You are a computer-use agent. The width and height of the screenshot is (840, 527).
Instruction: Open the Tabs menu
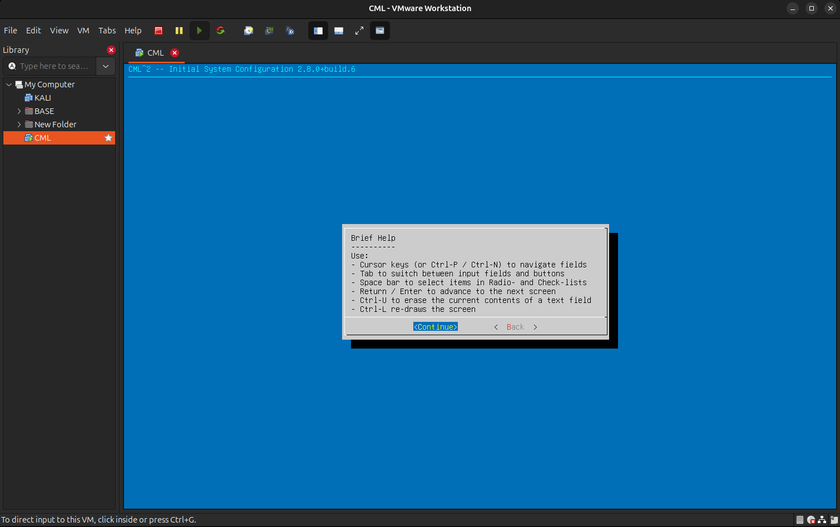point(107,31)
